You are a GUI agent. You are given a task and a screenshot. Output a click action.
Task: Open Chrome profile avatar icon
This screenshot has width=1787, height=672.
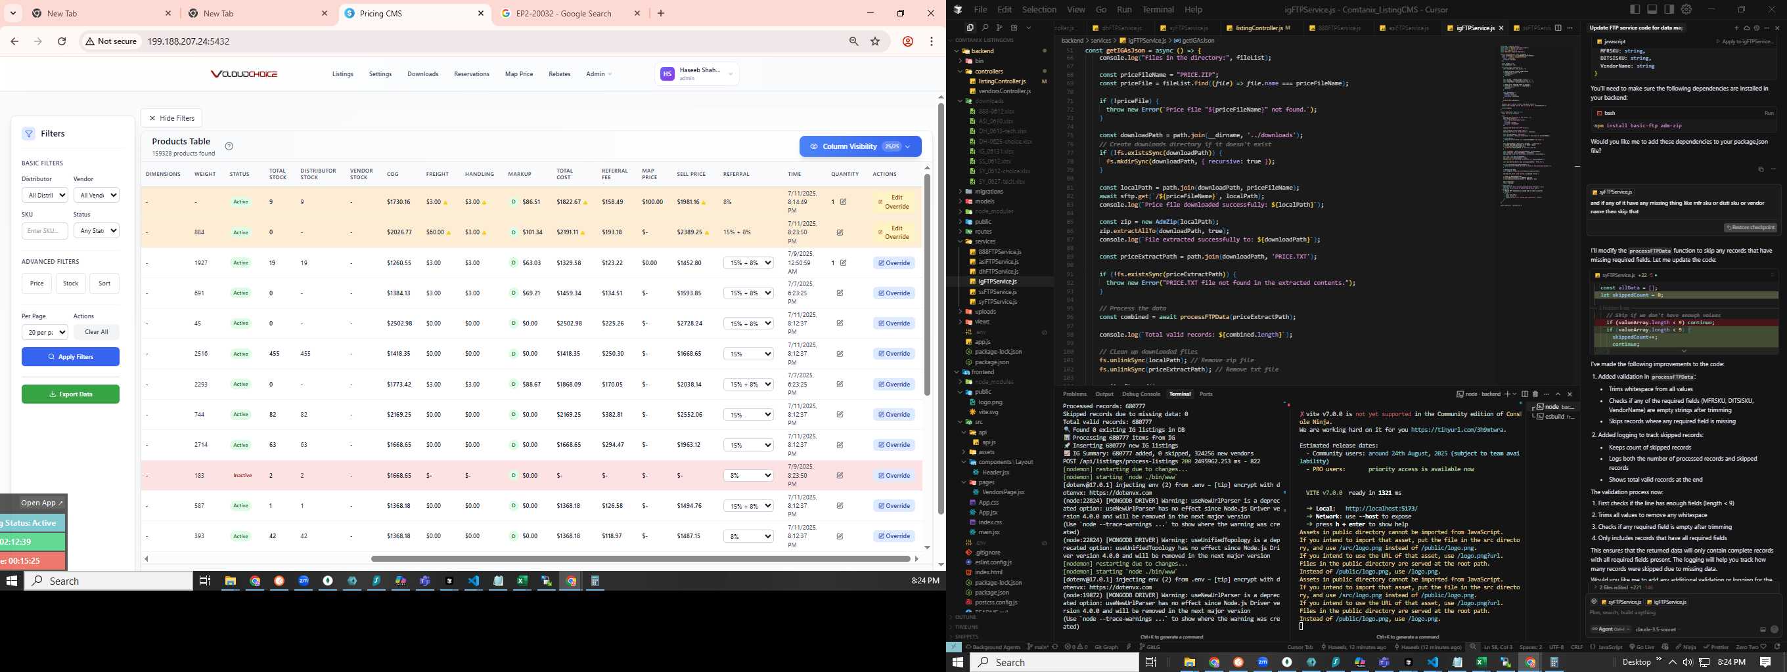coord(907,41)
